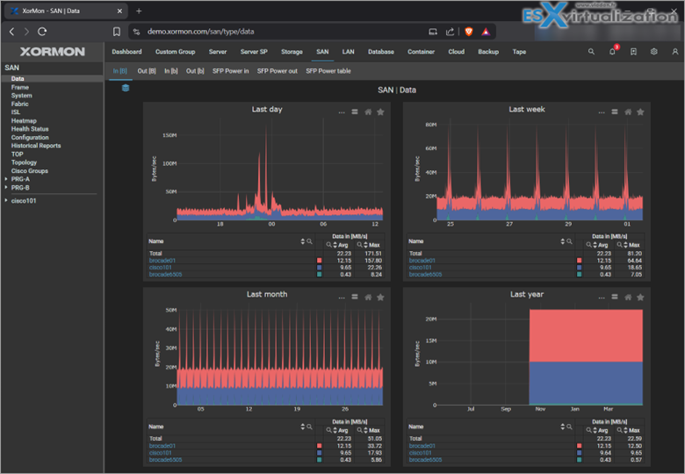Image resolution: width=685 pixels, height=474 pixels.
Task: Click the search icon in top bar
Action: point(591,52)
